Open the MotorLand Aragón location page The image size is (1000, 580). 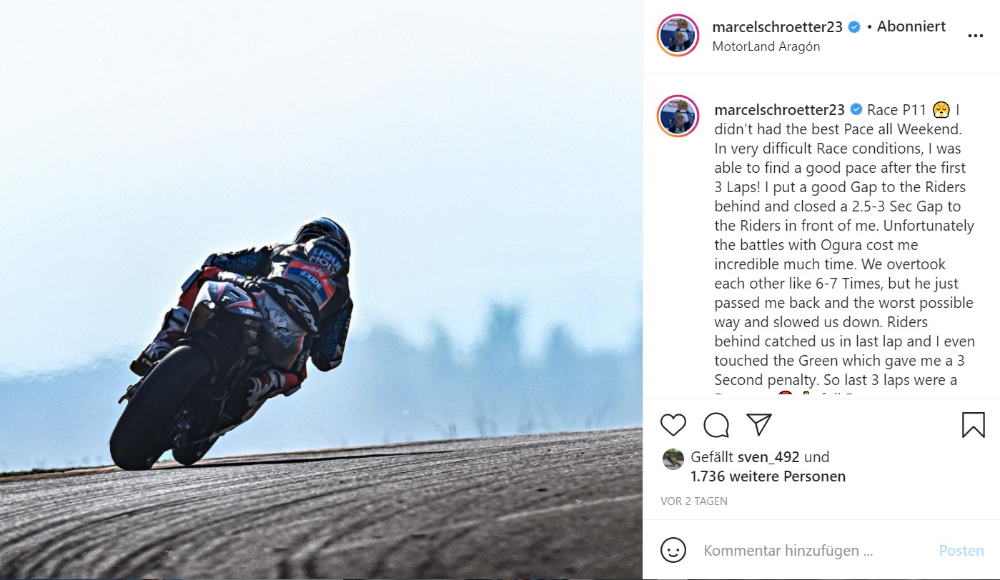(766, 46)
